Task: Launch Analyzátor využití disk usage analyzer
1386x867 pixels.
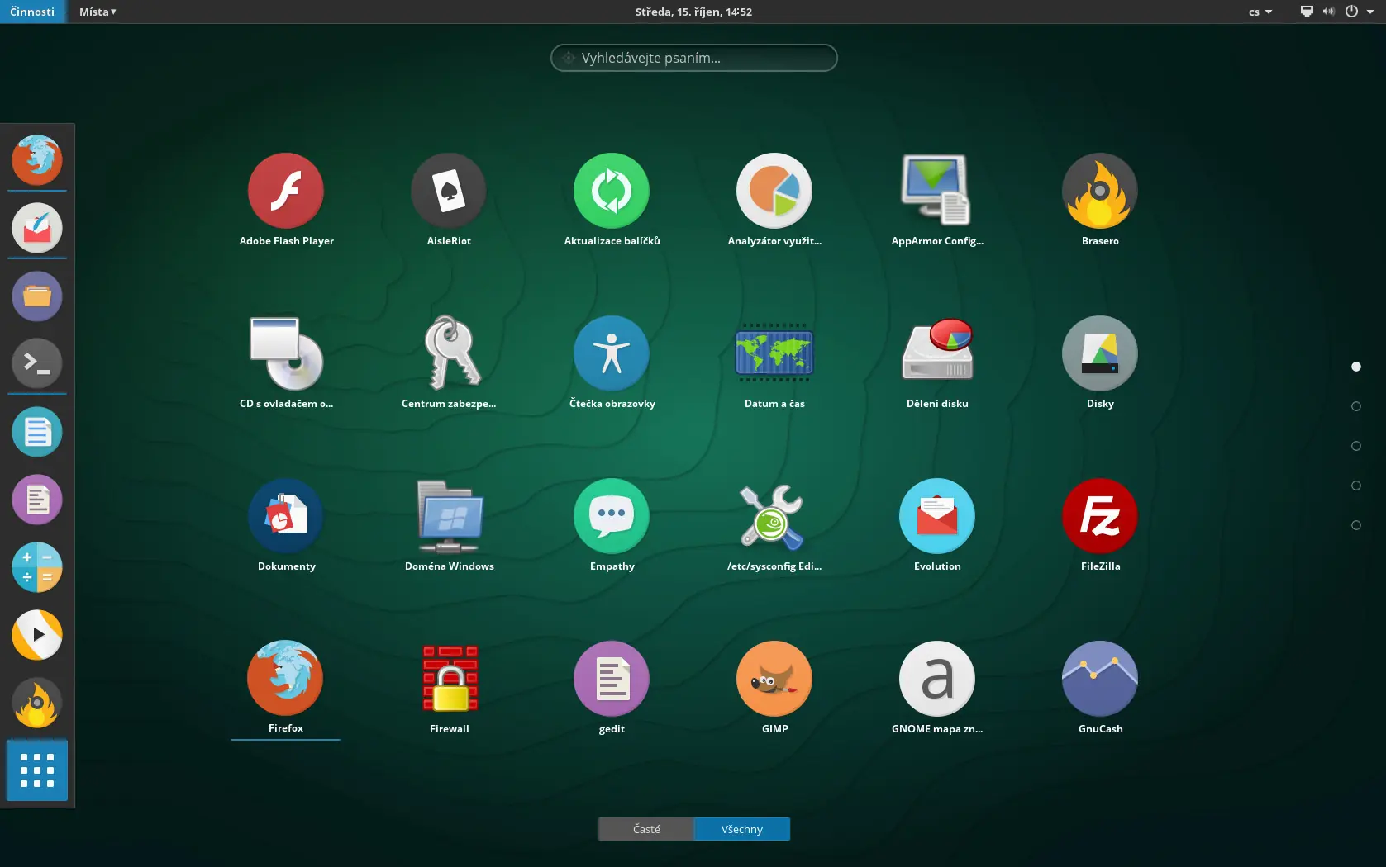Action: click(x=774, y=191)
